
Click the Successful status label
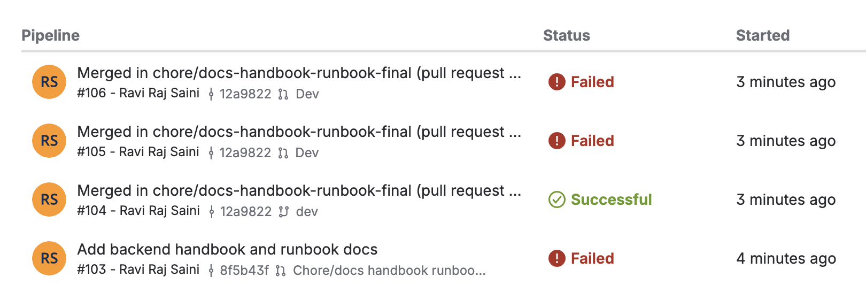point(612,199)
